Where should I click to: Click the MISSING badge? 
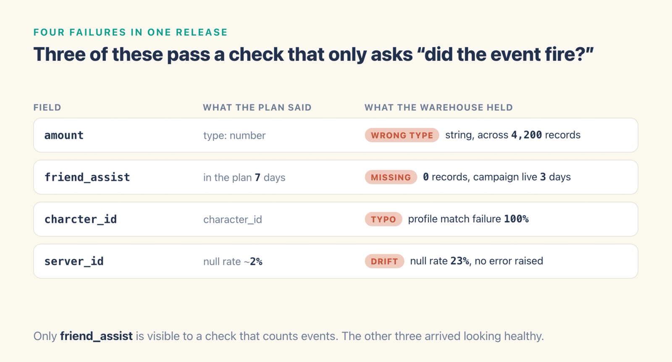(391, 177)
